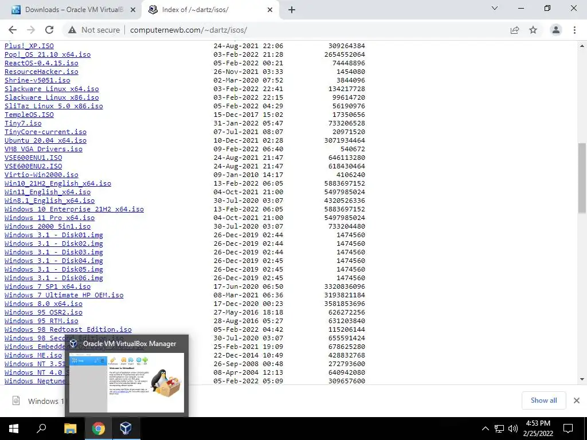Open the Chrome profile avatar

(x=556, y=30)
